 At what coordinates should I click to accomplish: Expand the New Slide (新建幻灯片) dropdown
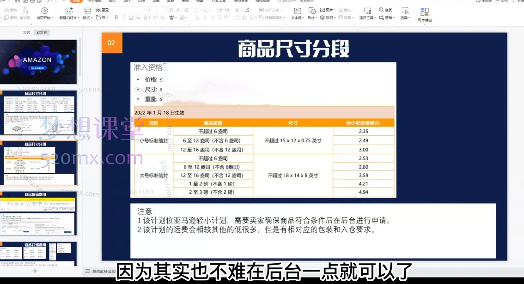pyautogui.click(x=78, y=17)
